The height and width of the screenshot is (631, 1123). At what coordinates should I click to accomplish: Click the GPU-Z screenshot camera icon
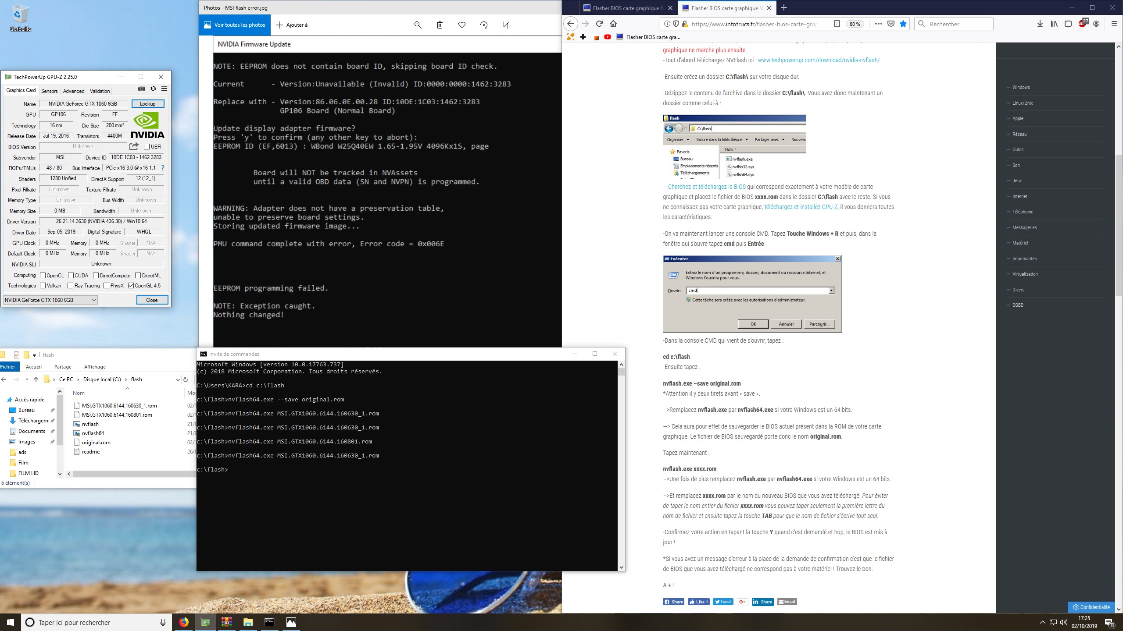point(141,89)
